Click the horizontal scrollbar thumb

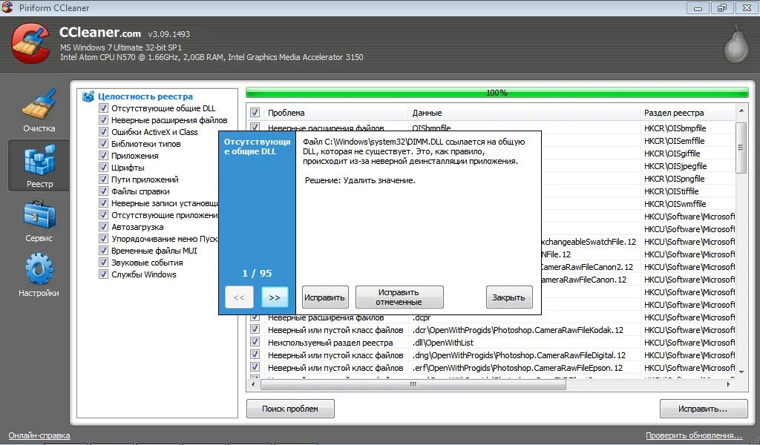coord(413,384)
